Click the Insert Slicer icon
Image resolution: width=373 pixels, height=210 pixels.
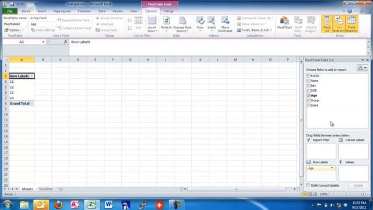(x=152, y=21)
